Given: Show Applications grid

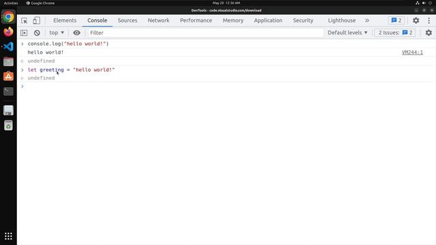Looking at the screenshot, I should pos(8,236).
